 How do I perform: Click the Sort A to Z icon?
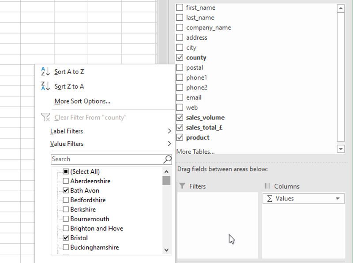pyautogui.click(x=45, y=72)
